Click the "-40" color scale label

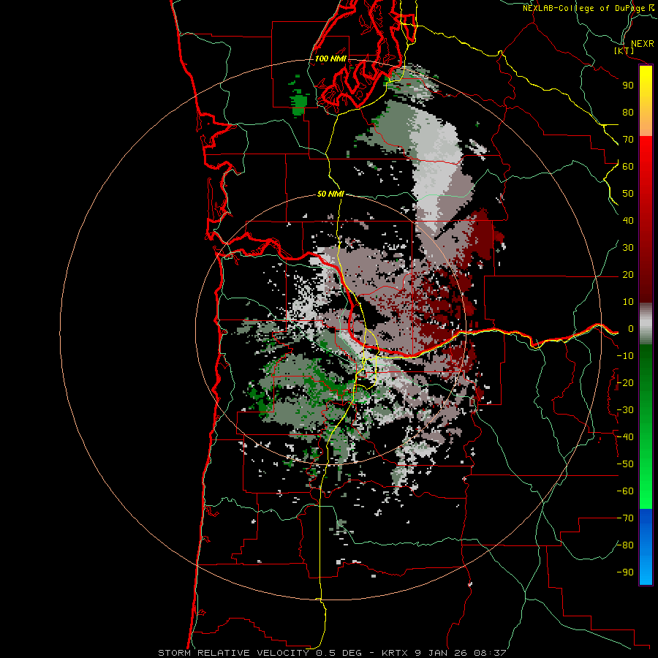pos(625,437)
